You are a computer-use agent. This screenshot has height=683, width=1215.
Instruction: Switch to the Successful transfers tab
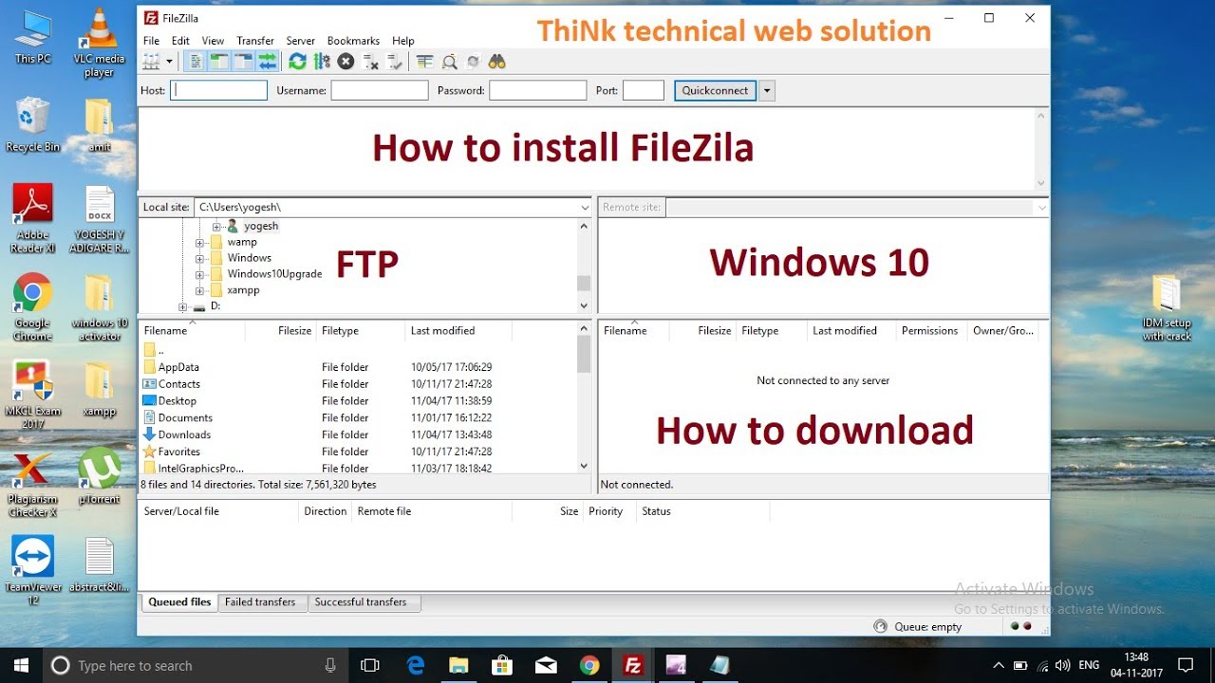tap(361, 602)
